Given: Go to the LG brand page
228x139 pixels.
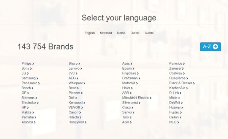Looking at the screenshot, I should click(25, 73).
